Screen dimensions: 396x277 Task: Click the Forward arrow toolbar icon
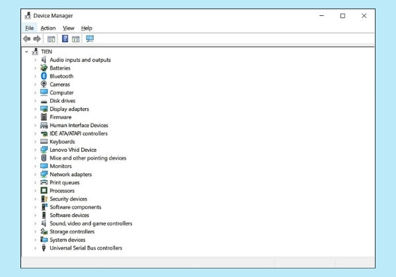click(37, 39)
